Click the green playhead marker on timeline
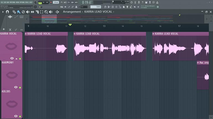 [x=70, y=25]
